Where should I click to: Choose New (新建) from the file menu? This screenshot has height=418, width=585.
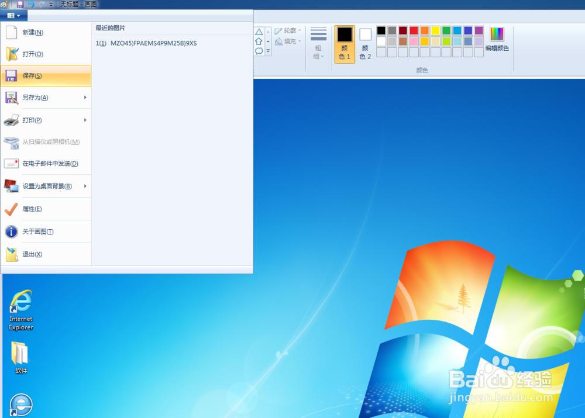pos(46,32)
